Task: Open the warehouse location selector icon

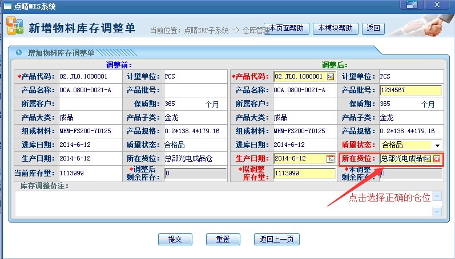Action: coord(428,159)
